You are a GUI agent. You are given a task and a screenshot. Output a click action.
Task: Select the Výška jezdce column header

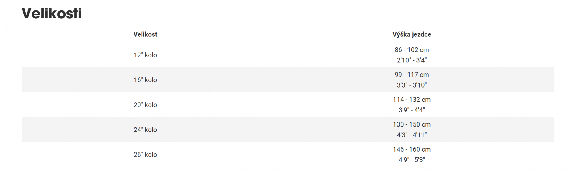pos(412,34)
